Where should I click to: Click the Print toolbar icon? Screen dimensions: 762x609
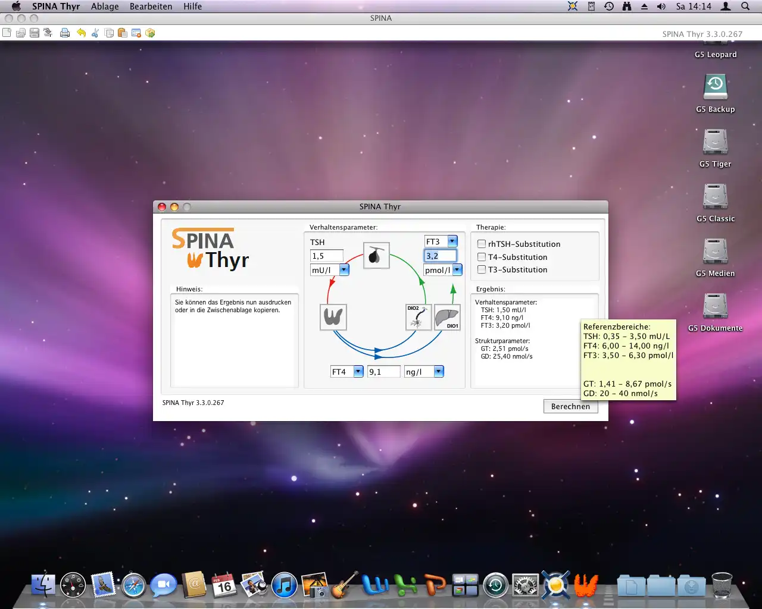coord(65,33)
